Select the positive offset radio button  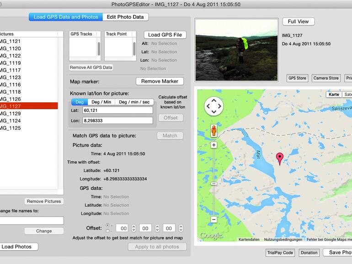coord(108,226)
